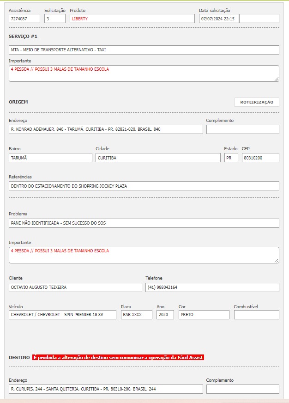Click the Cidade field

[x=158, y=158]
